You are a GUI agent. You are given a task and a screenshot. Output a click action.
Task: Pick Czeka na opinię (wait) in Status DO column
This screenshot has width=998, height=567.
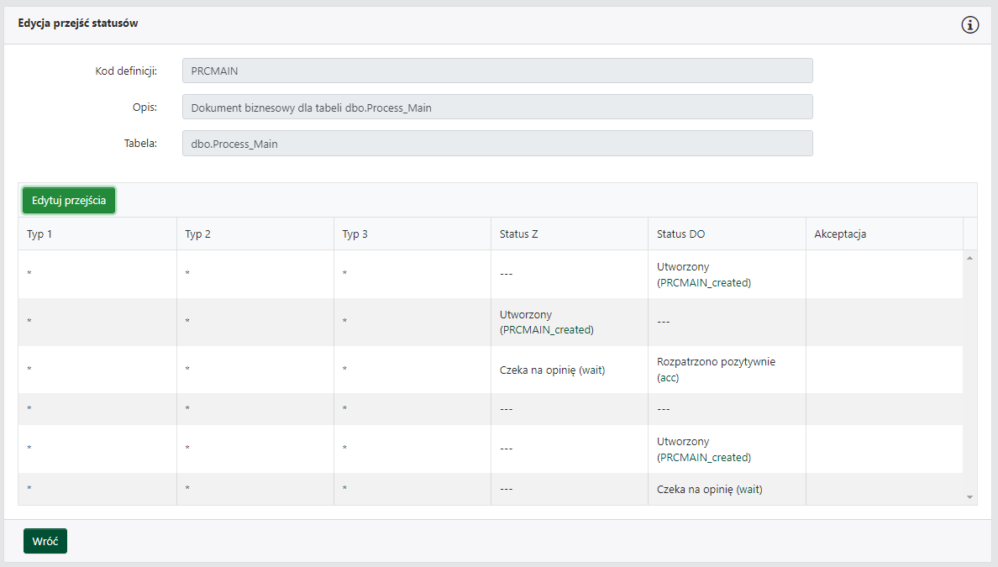(x=709, y=489)
